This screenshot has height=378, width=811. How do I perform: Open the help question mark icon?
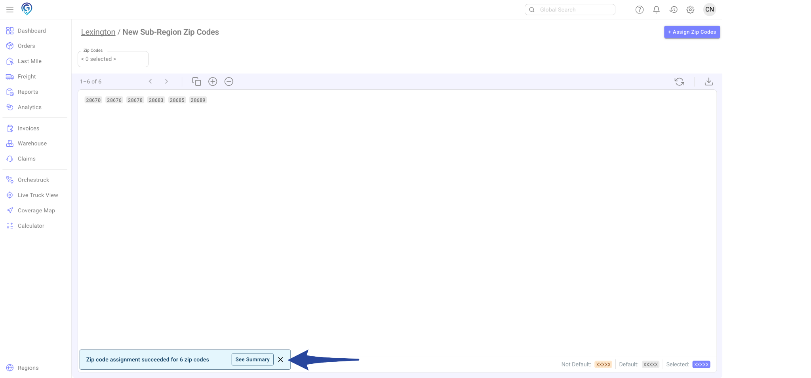[x=639, y=10]
